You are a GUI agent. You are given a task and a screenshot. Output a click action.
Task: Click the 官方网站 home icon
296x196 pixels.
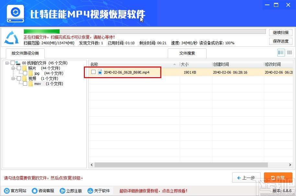pyautogui.click(x=6, y=191)
